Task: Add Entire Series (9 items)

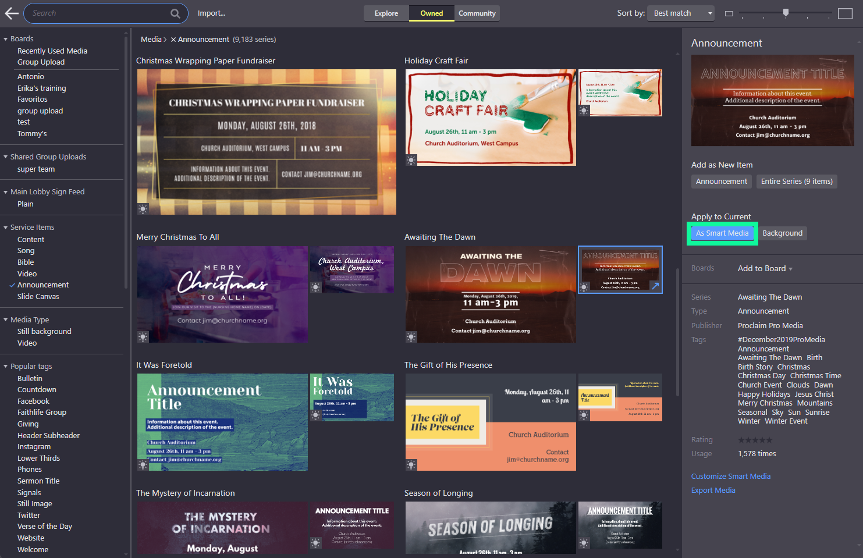Action: point(797,182)
